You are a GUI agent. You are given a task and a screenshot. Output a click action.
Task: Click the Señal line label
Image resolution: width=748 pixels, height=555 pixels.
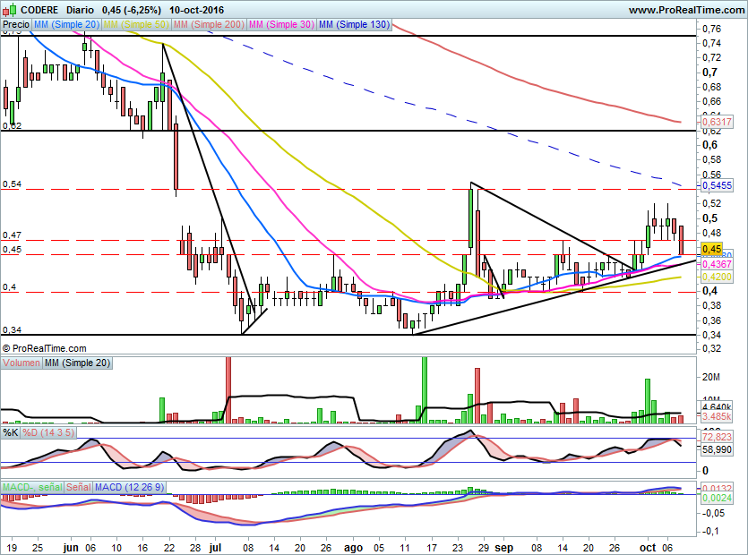click(x=79, y=487)
